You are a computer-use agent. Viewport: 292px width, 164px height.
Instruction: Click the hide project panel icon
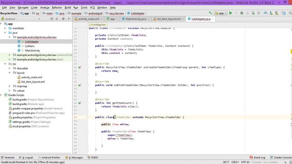point(69,19)
